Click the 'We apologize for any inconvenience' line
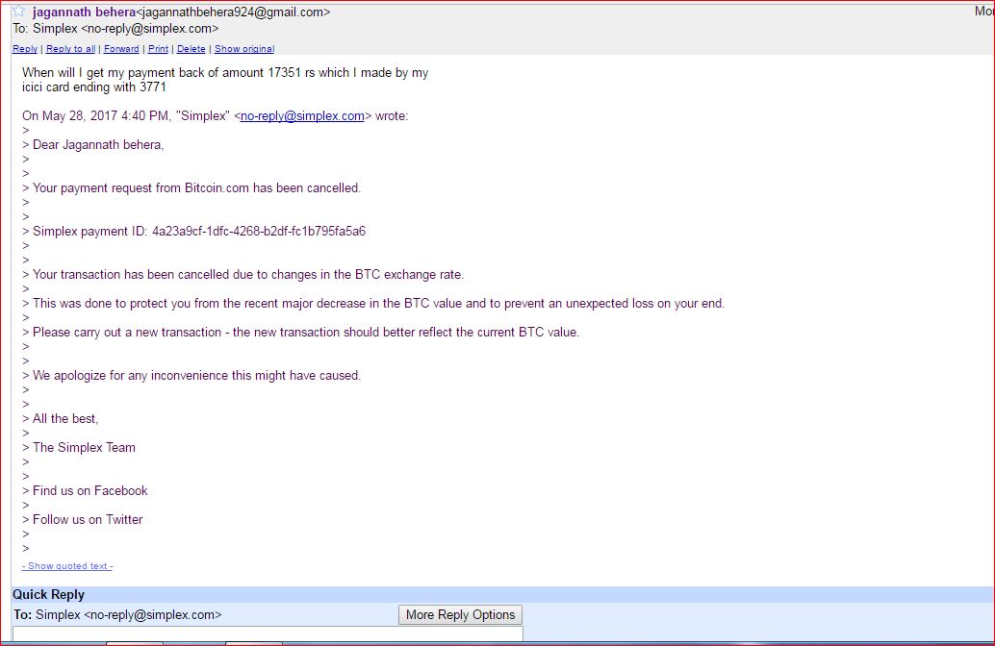This screenshot has height=646, width=995. (x=196, y=376)
